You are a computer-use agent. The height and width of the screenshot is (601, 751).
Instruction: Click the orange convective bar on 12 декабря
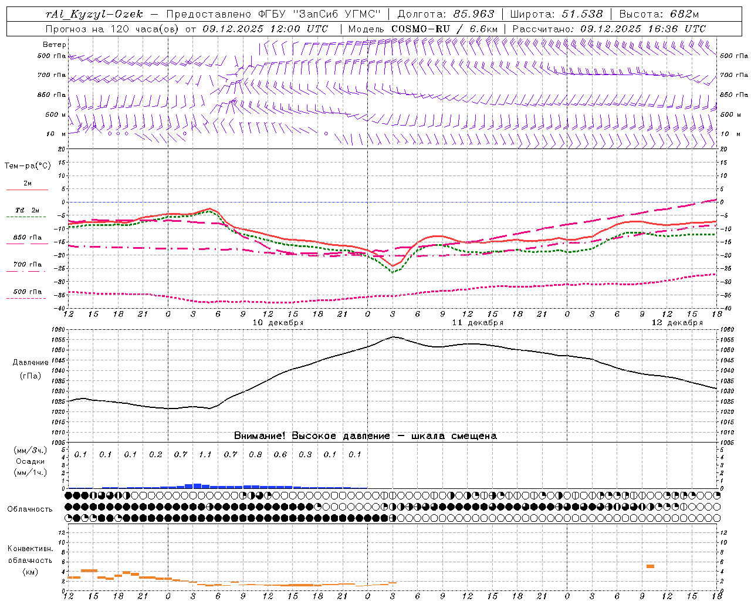tap(650, 566)
